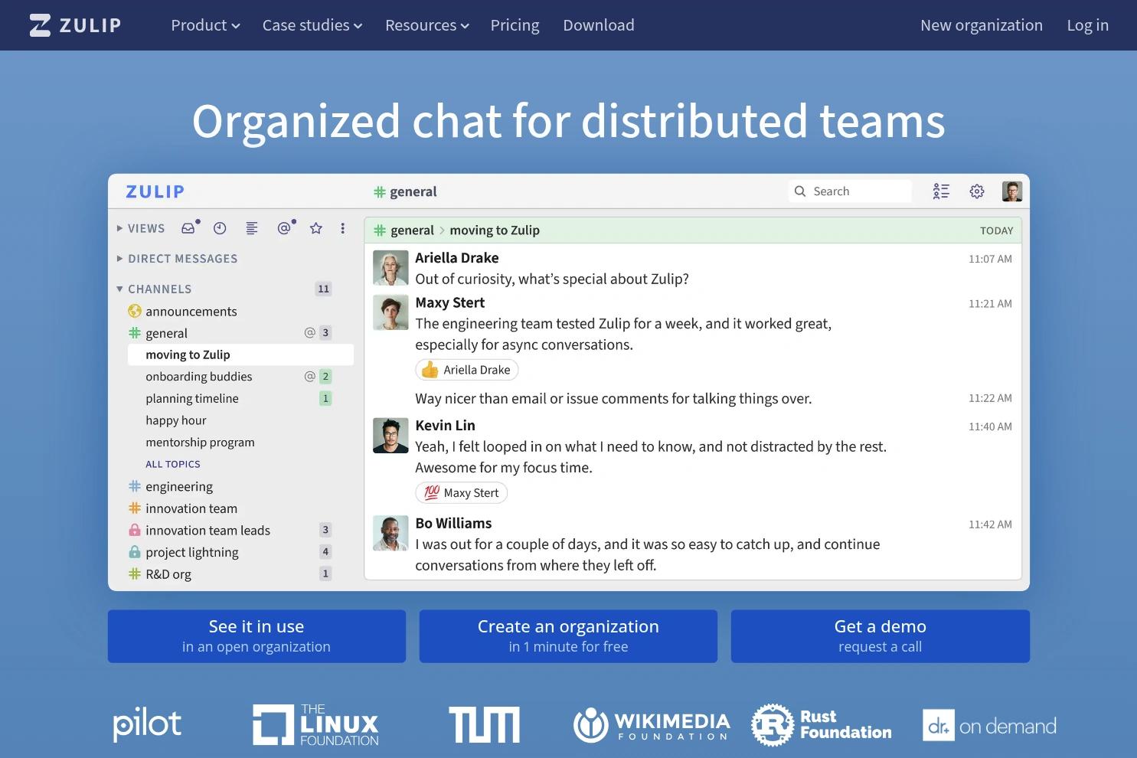The height and width of the screenshot is (758, 1137).
Task: Select the moving to Zulip topic in sidebar
Action: (x=240, y=354)
